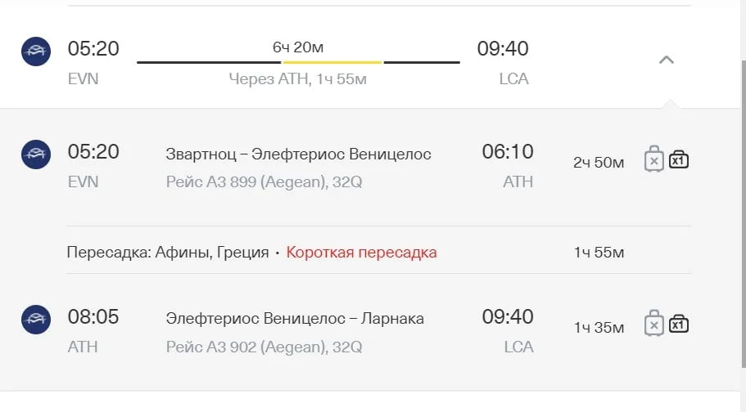Click the 09:40 LCA arrival in summary row
The height and width of the screenshot is (412, 746).
(x=503, y=49)
